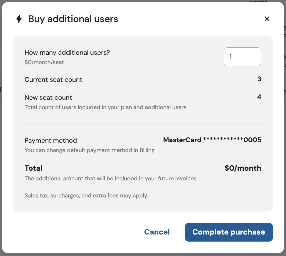Select the additional users quantity input showing 1
This screenshot has height=256, width=286.
pyautogui.click(x=242, y=57)
